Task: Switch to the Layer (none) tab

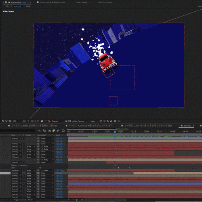Action: pyautogui.click(x=81, y=2)
